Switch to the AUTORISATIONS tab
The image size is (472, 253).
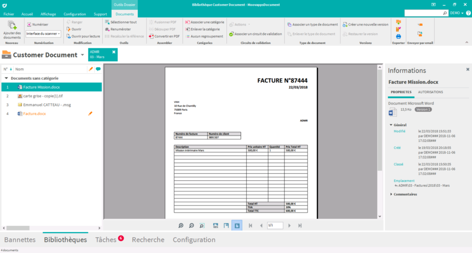point(430,92)
